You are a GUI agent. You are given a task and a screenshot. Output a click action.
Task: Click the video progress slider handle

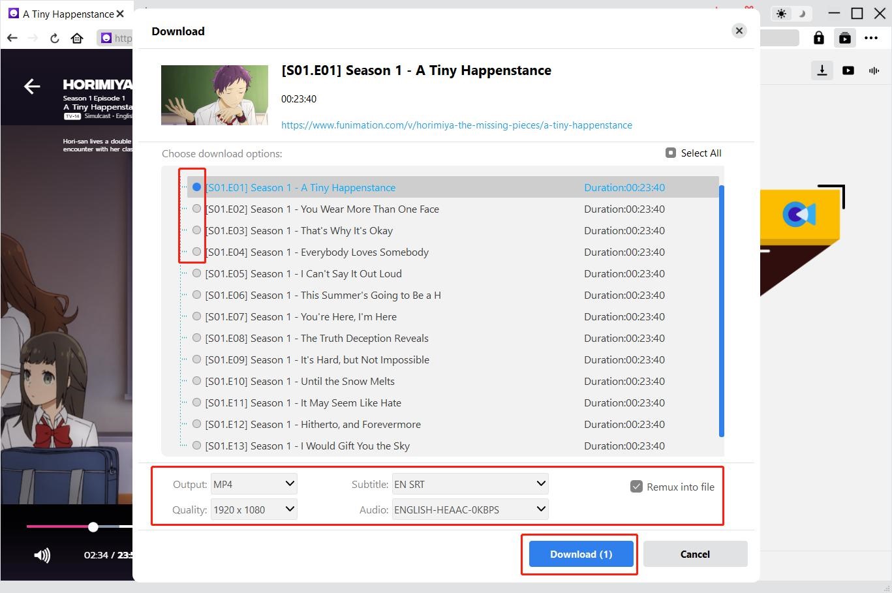[x=93, y=526]
